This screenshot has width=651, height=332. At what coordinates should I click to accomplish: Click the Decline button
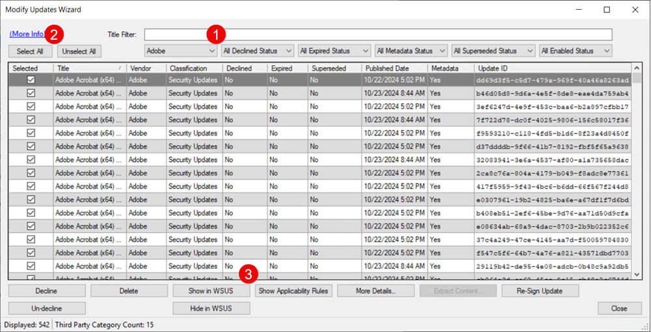[47, 291]
